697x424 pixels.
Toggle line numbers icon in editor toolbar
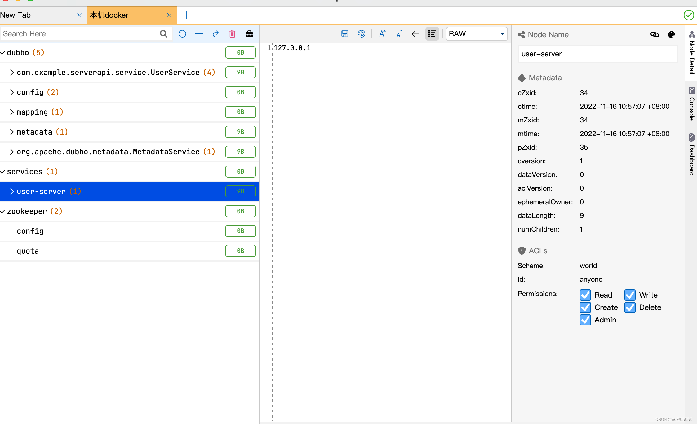click(432, 34)
